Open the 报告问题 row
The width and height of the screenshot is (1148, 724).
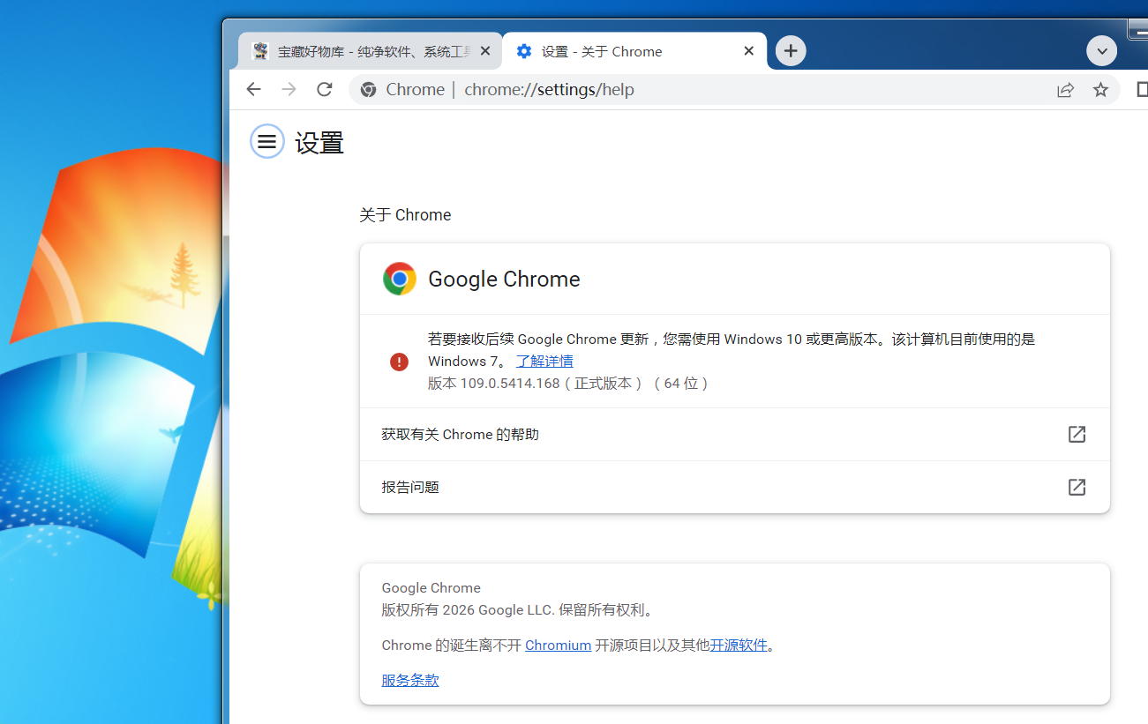(734, 487)
